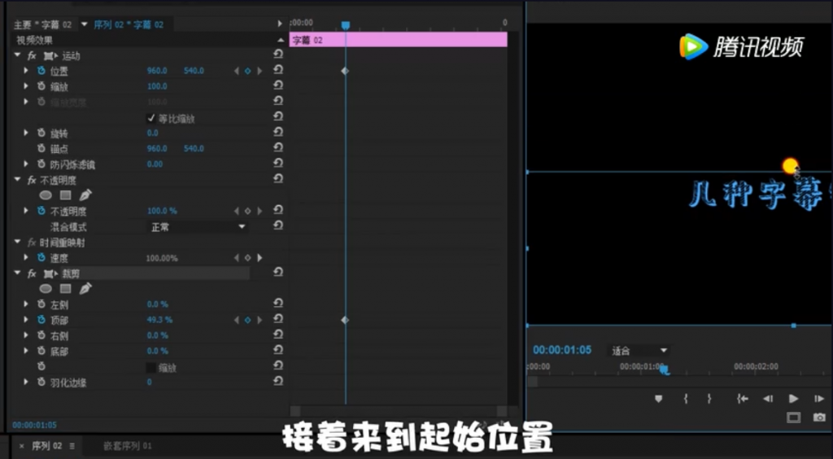Click the program monitor timecode 00:00:01:05
This screenshot has width=833, height=459.
(x=562, y=350)
